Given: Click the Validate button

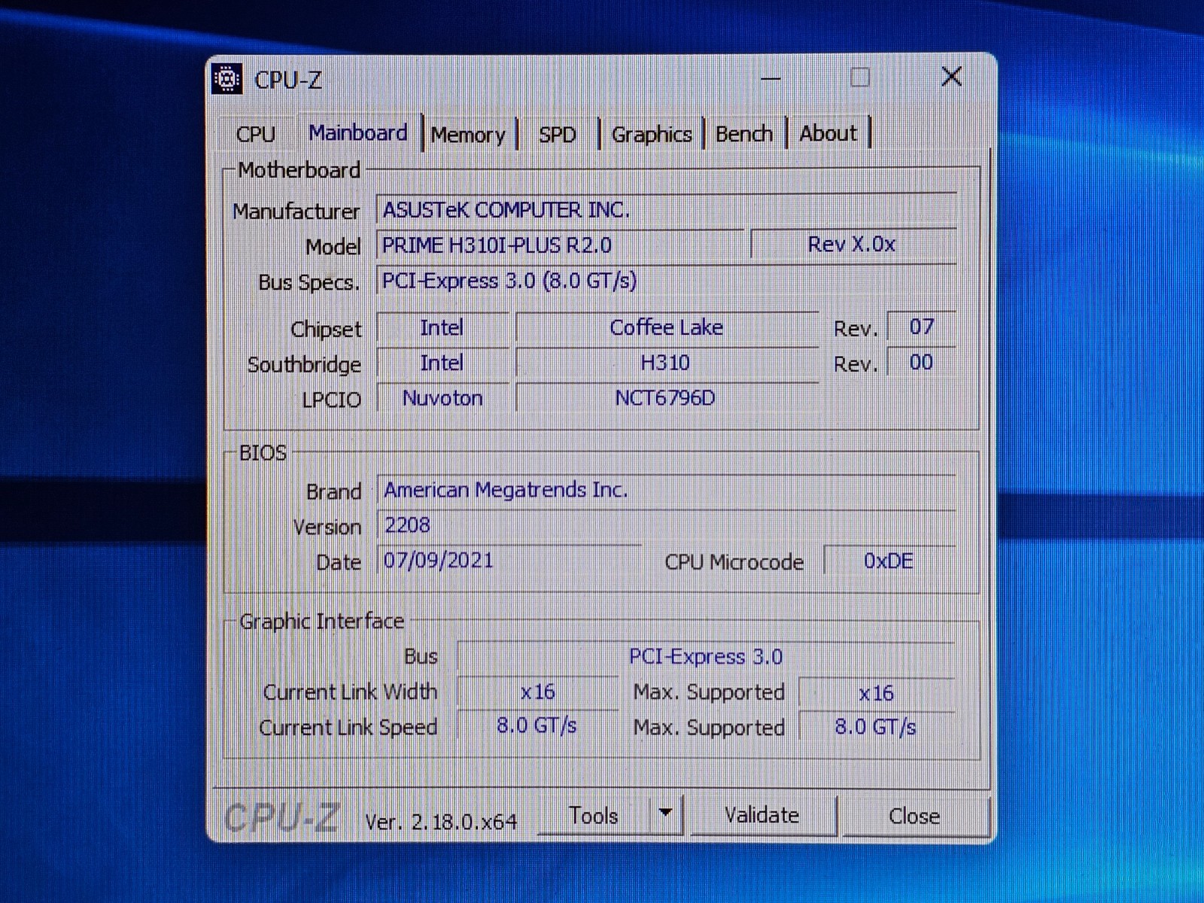Looking at the screenshot, I should [762, 815].
